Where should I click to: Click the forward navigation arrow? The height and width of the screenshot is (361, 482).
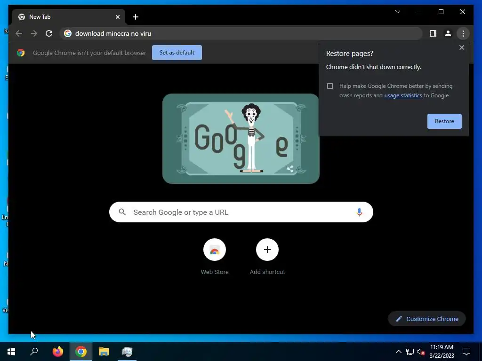coord(34,33)
